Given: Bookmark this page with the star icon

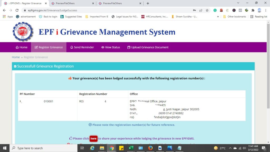Looking at the screenshot, I should (207, 10).
